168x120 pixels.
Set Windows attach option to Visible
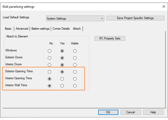tap(75, 51)
